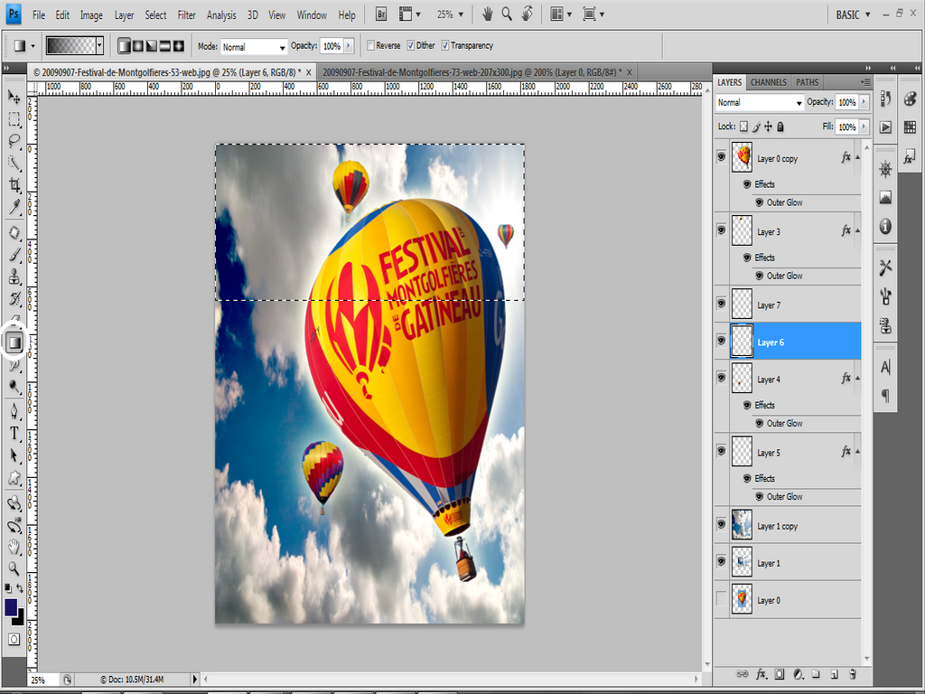Image resolution: width=925 pixels, height=694 pixels.
Task: Open the Layer menu
Action: [x=124, y=15]
